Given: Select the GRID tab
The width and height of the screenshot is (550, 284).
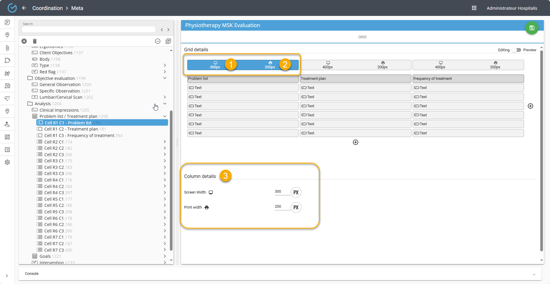Looking at the screenshot, I should tap(362, 37).
